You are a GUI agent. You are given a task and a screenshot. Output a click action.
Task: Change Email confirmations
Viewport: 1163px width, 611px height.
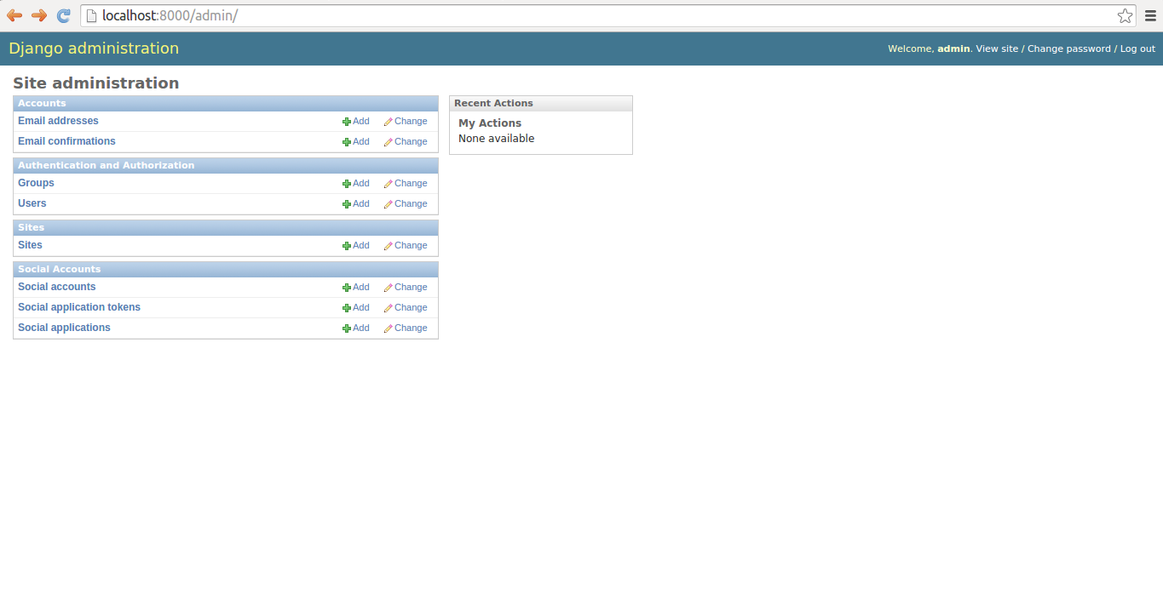(406, 141)
